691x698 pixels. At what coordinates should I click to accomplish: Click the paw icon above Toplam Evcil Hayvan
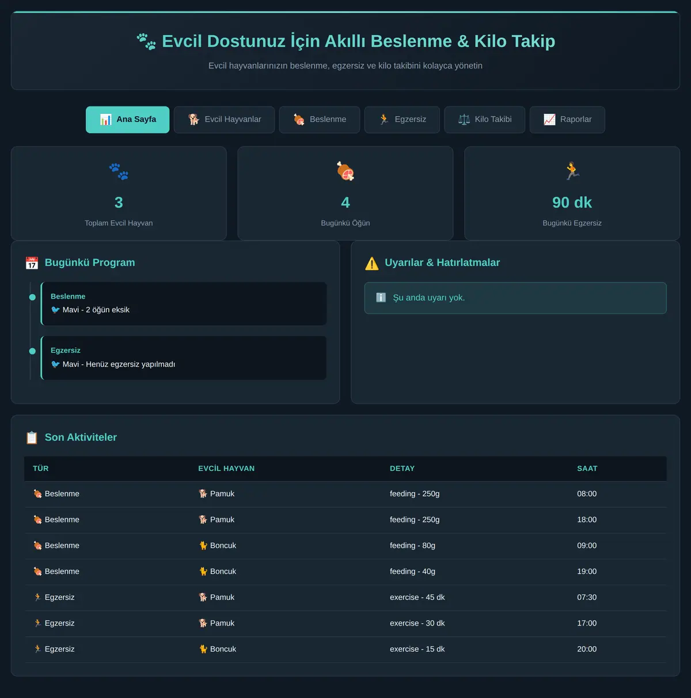point(119,171)
